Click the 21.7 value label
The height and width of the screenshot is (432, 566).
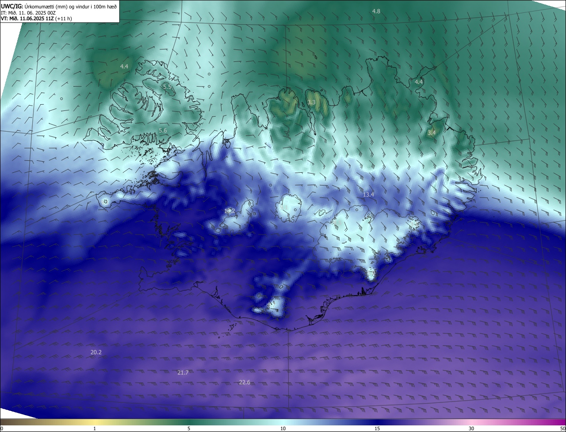pos(183,373)
